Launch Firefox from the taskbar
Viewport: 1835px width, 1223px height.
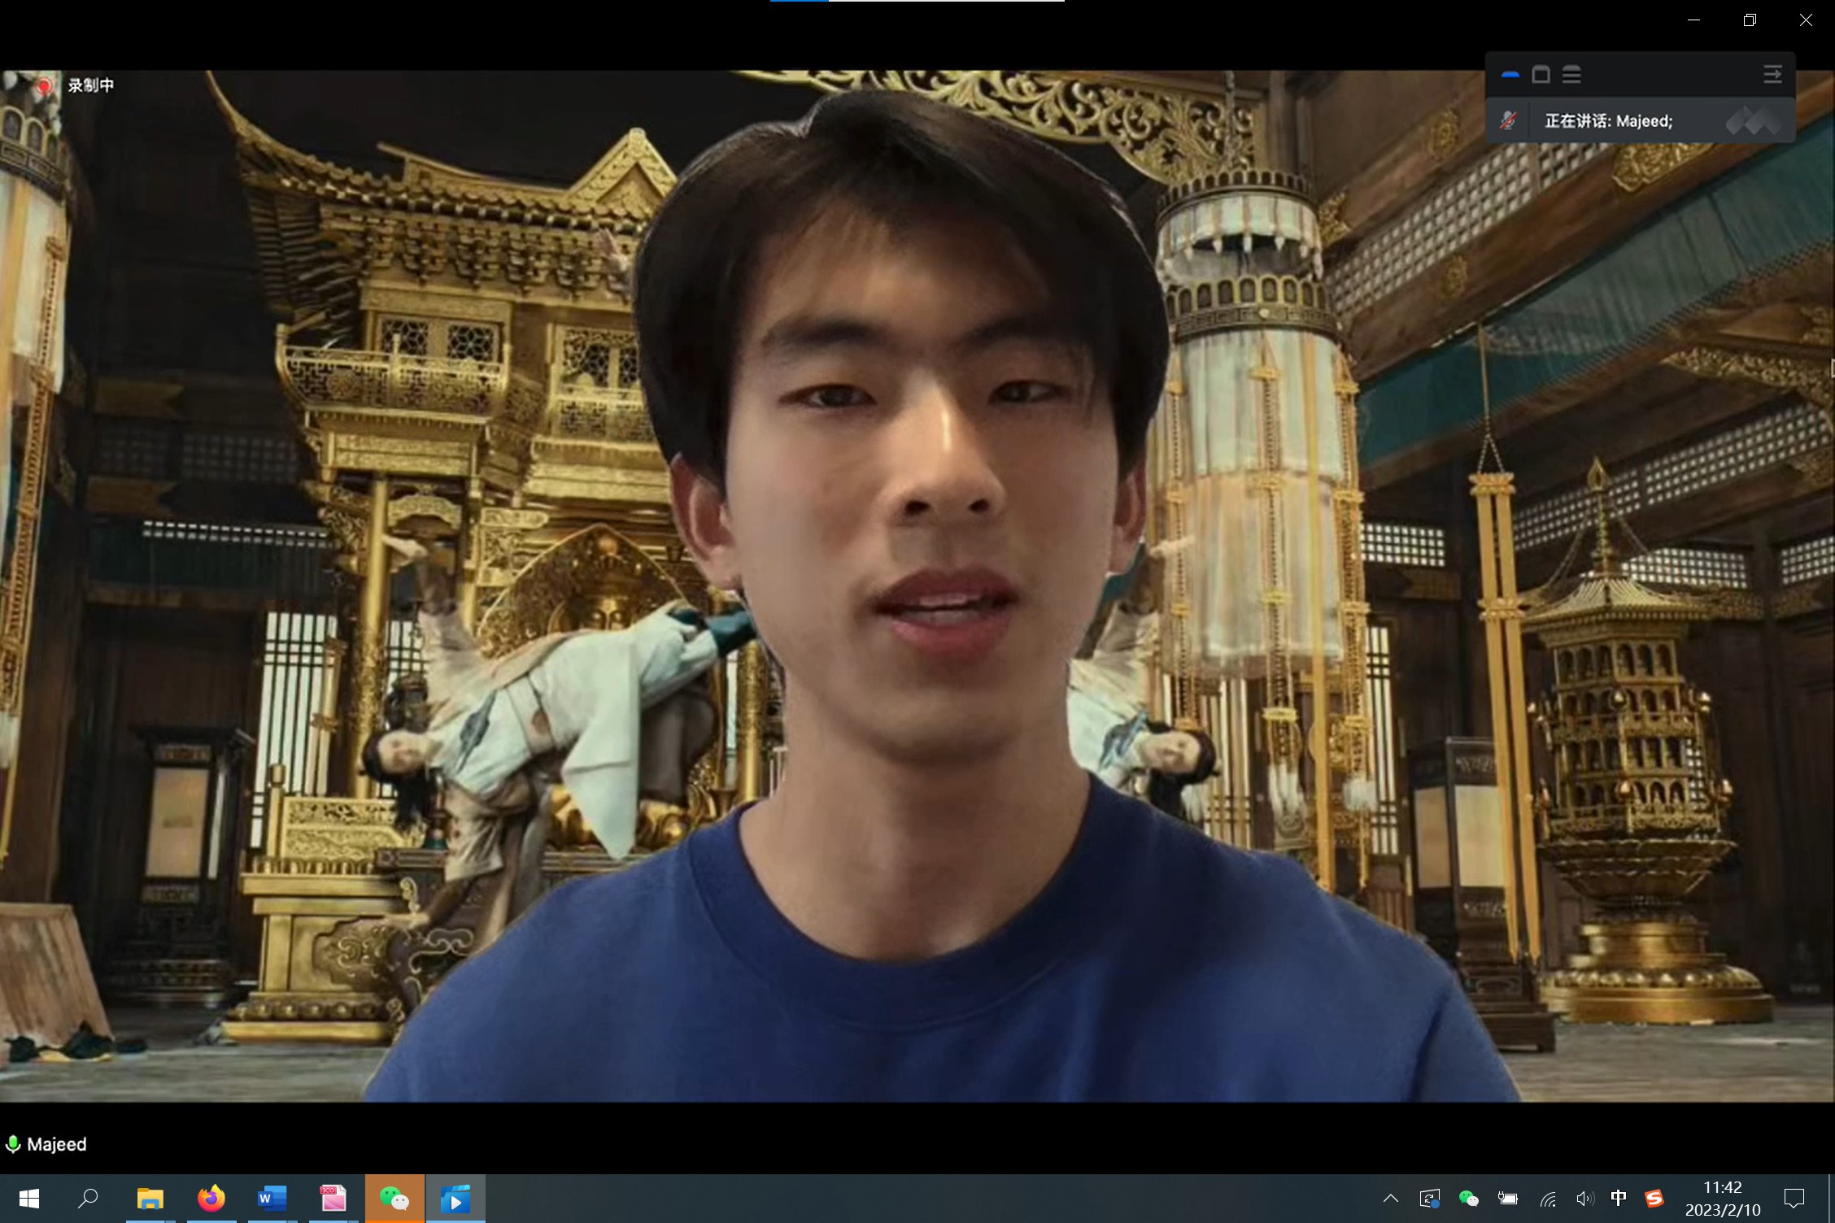(x=211, y=1199)
